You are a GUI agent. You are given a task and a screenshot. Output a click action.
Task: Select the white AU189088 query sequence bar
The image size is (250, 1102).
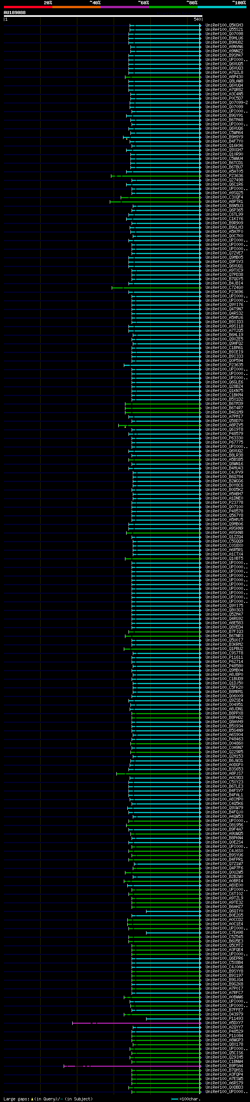[103, 16]
